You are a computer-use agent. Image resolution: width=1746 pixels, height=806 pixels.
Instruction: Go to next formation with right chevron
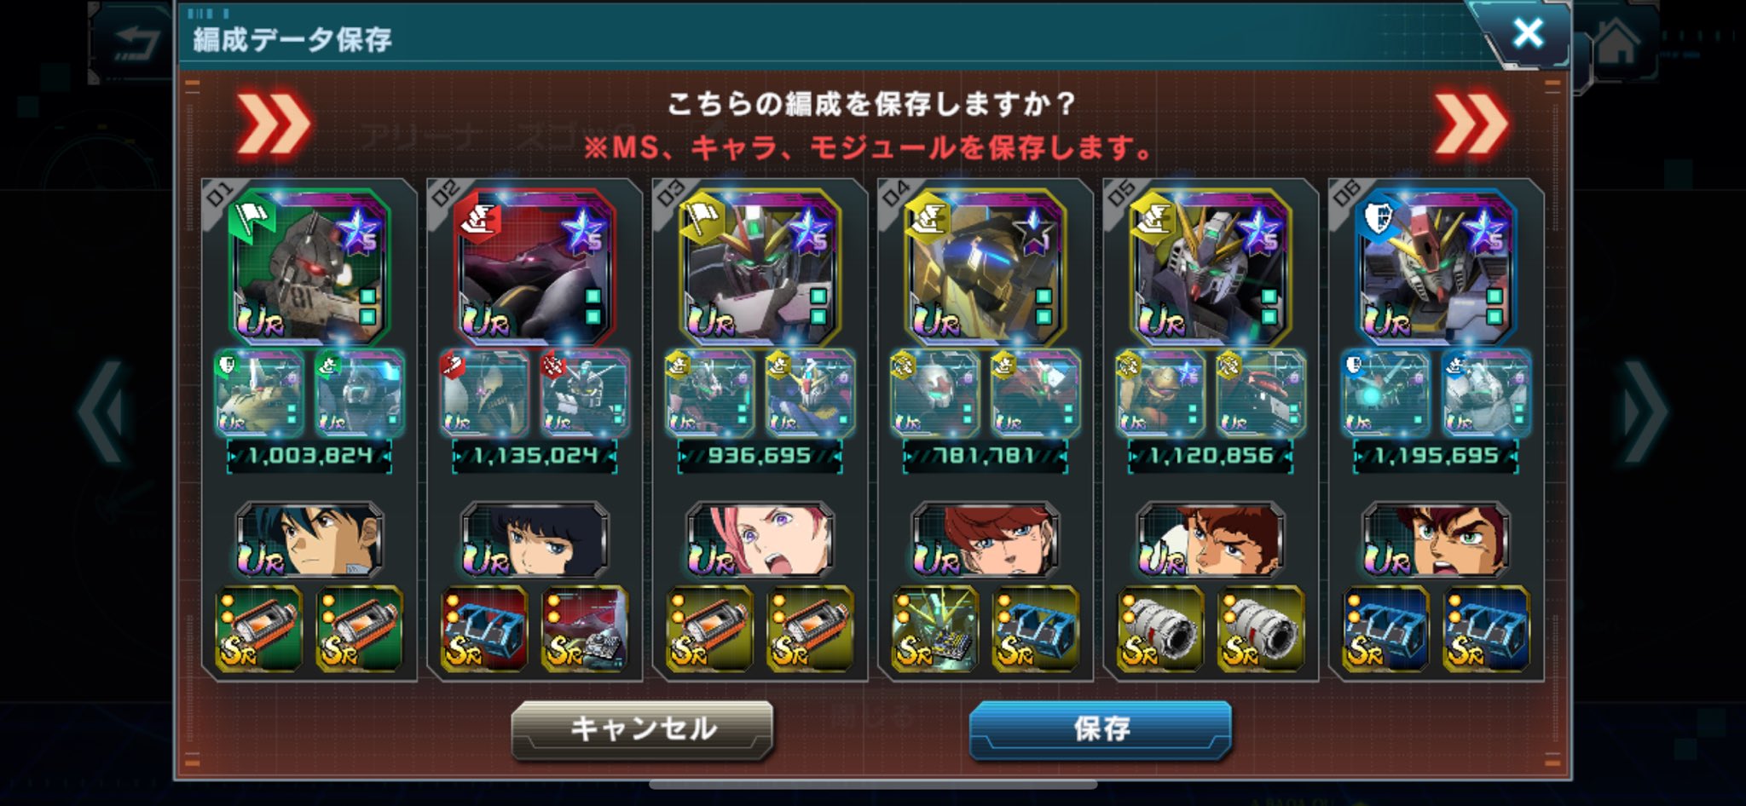point(1645,411)
